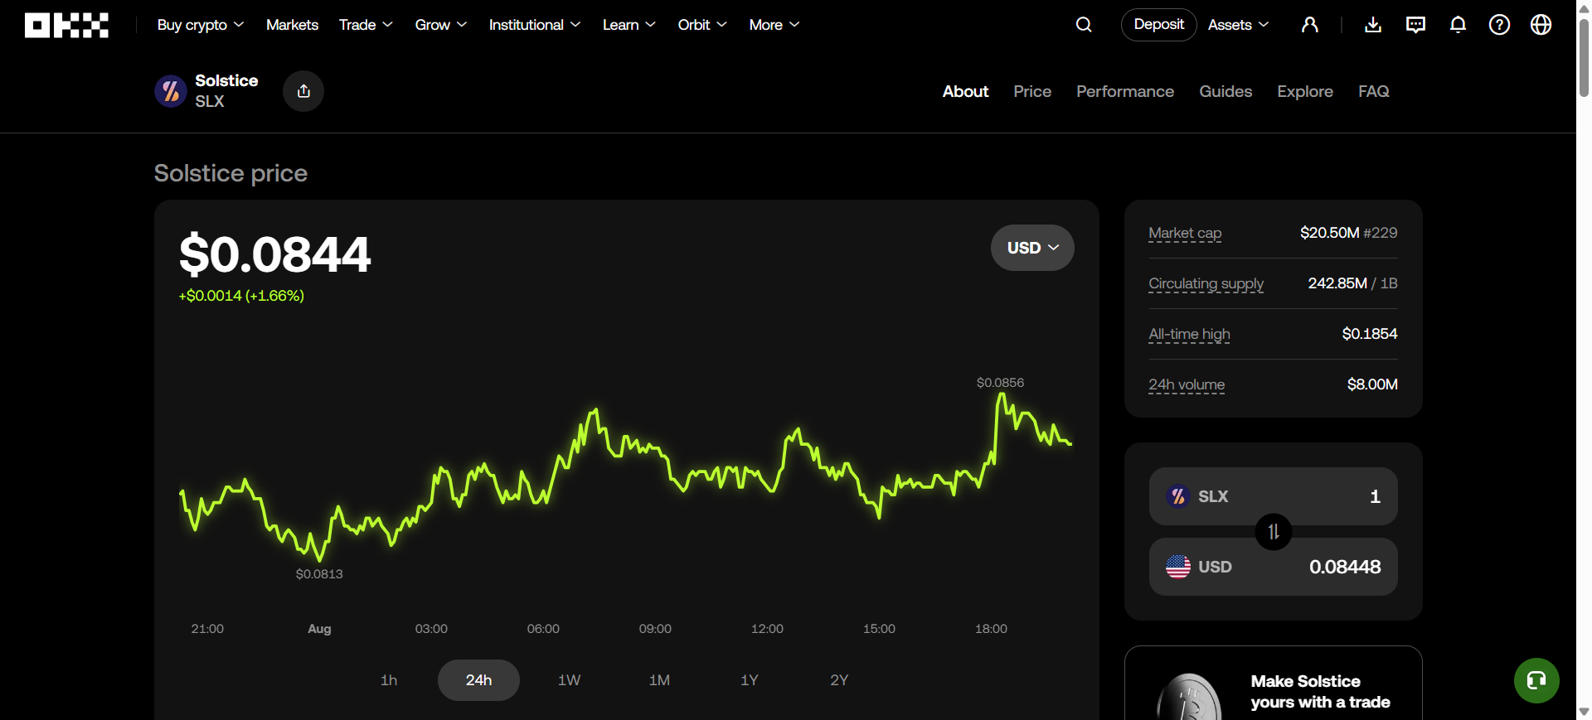
Task: Expand the Learn menu
Action: tap(629, 25)
